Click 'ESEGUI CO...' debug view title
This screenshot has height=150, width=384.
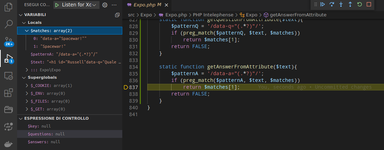(x=37, y=5)
